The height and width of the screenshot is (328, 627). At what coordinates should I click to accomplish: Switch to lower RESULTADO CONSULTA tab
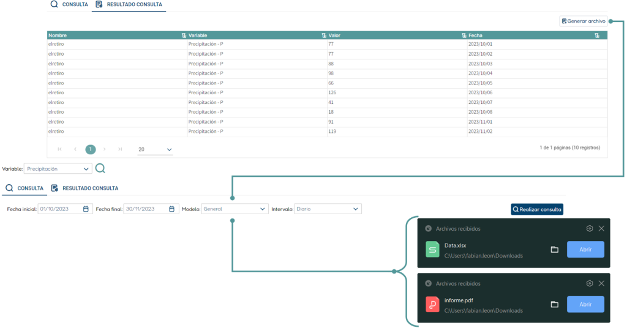pyautogui.click(x=84, y=188)
